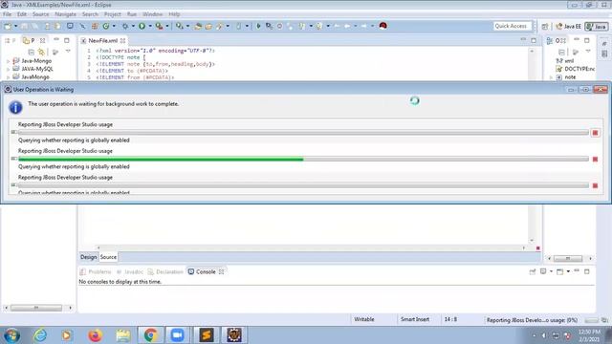Select the Console view tab
The width and height of the screenshot is (612, 344).
tap(206, 271)
